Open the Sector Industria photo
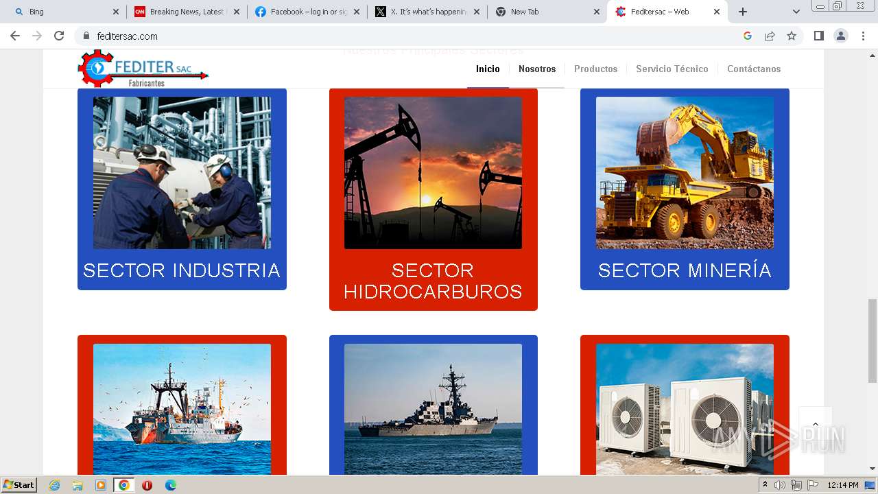 click(182, 172)
